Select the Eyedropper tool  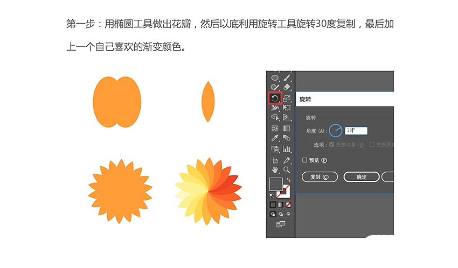pyautogui.click(x=275, y=138)
